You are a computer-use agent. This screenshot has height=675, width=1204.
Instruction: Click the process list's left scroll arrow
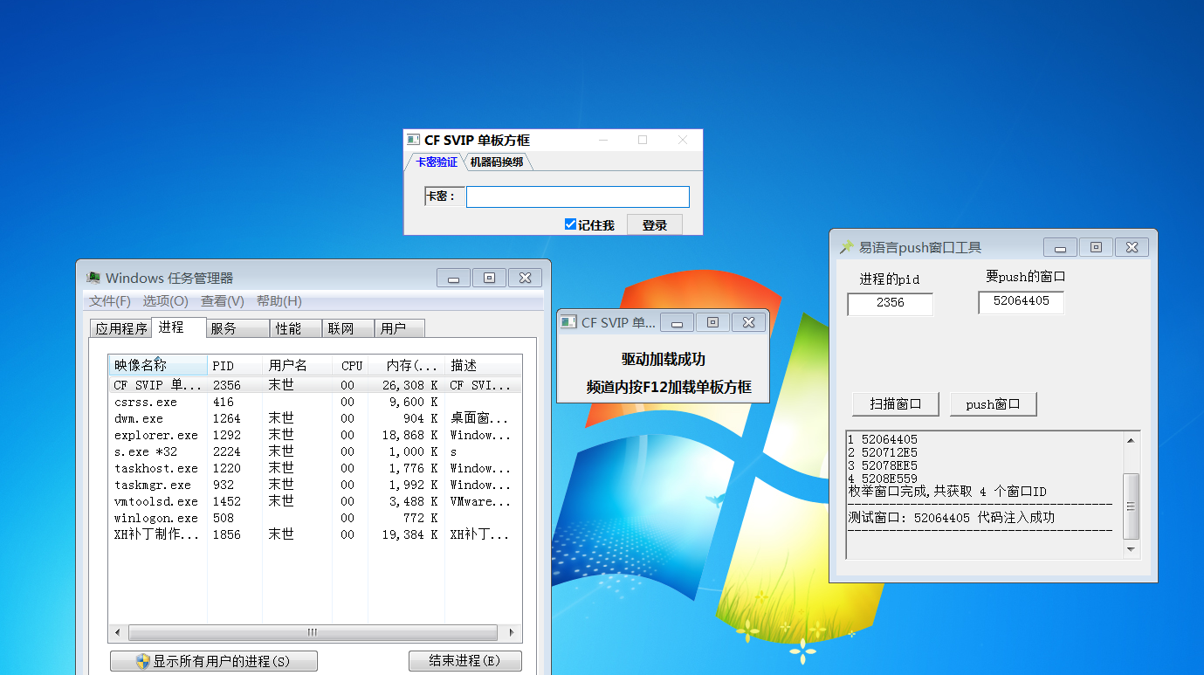(x=118, y=632)
